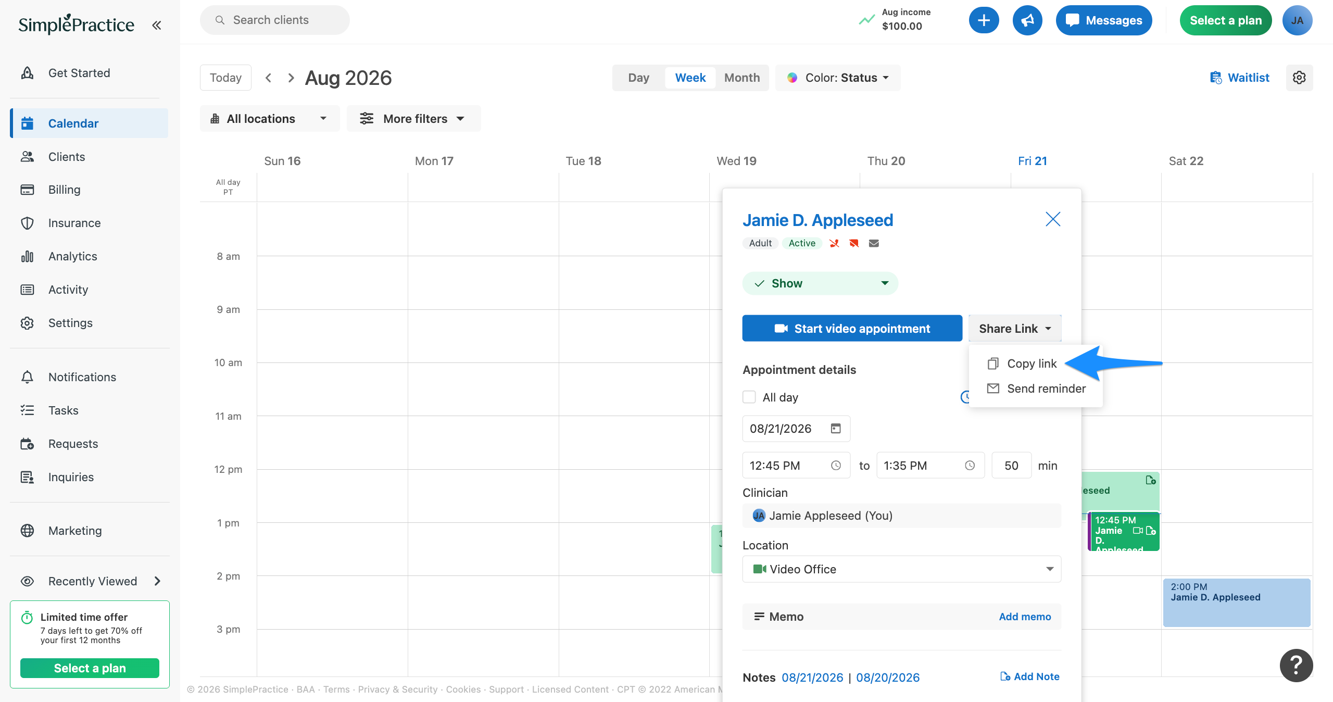
Task: Click the Today button
Action: [x=225, y=78]
